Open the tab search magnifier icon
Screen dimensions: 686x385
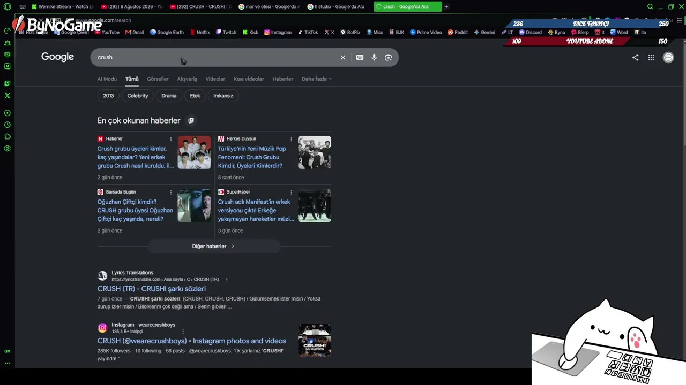(x=650, y=6)
